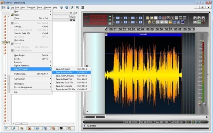
Task: Select Preferences in the File menu
Action: (x=31, y=74)
